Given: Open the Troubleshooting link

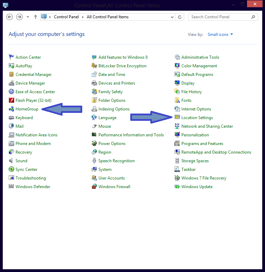Looking at the screenshot, I should click(31, 178).
